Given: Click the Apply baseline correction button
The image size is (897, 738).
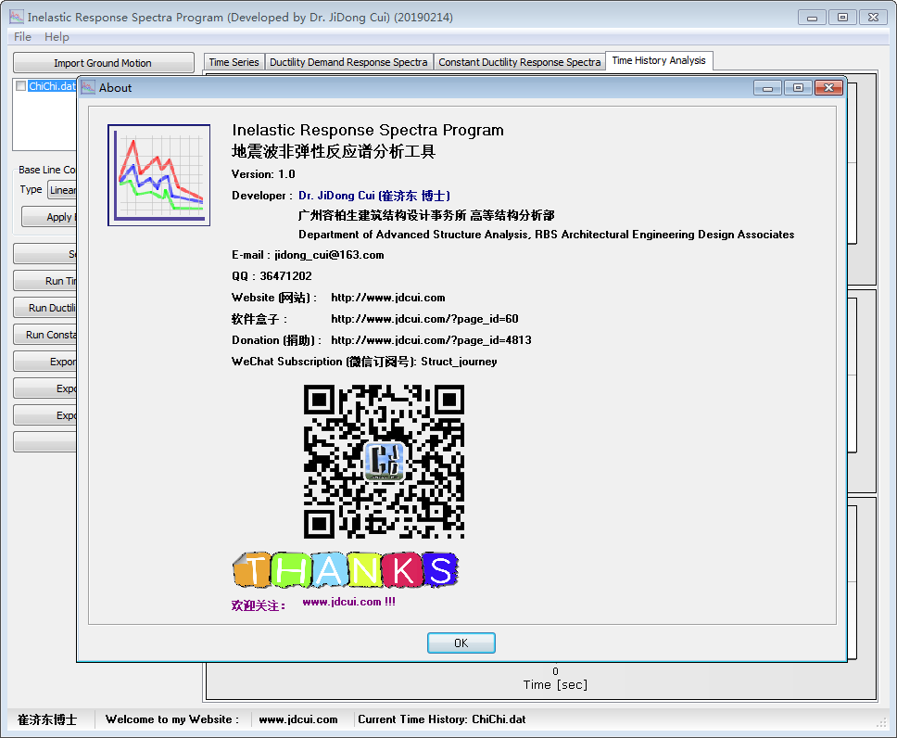Looking at the screenshot, I should [49, 217].
